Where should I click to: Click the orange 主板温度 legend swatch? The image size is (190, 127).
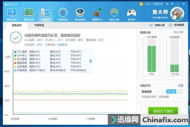pos(15,66)
